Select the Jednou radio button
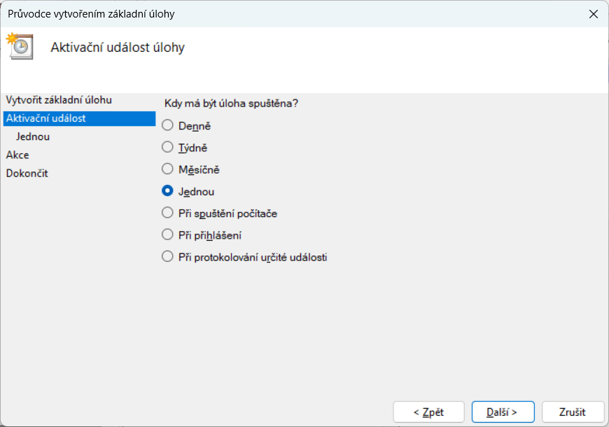609x427 pixels. (167, 191)
